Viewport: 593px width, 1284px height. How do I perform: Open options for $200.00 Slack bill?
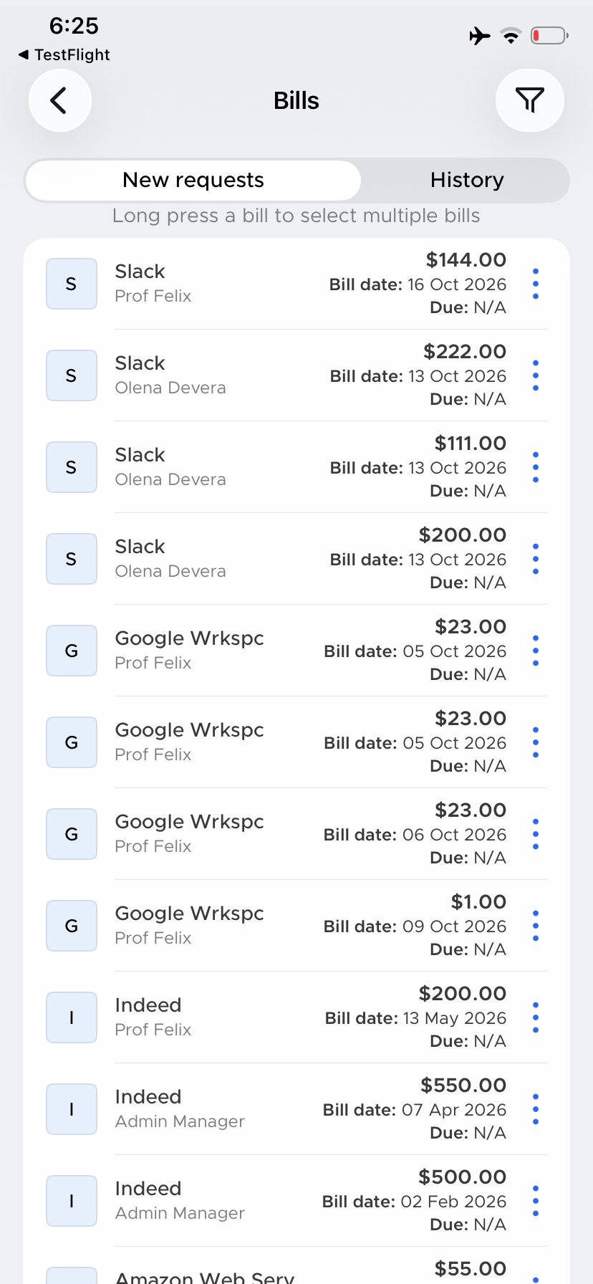point(536,559)
